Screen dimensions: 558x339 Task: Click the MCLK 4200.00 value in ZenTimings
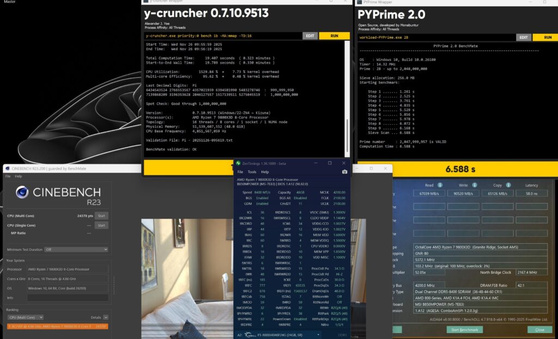pos(339,192)
